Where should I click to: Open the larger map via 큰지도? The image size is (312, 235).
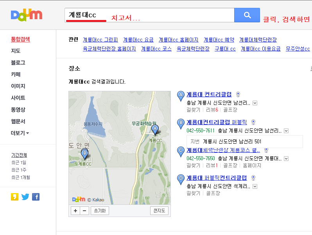click(x=159, y=211)
